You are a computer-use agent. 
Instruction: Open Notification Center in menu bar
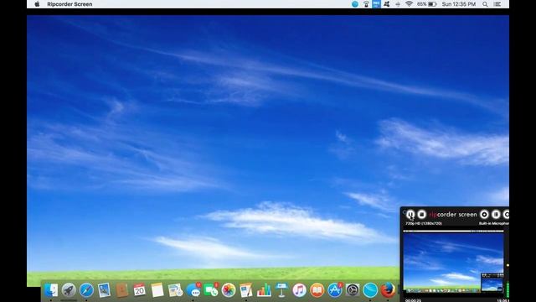point(497,4)
